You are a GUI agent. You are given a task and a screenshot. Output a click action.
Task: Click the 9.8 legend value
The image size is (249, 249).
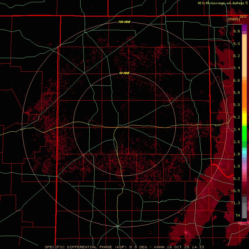(237, 31)
